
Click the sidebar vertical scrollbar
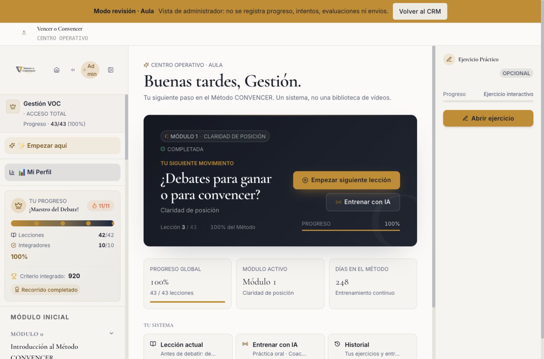[x=127, y=127]
